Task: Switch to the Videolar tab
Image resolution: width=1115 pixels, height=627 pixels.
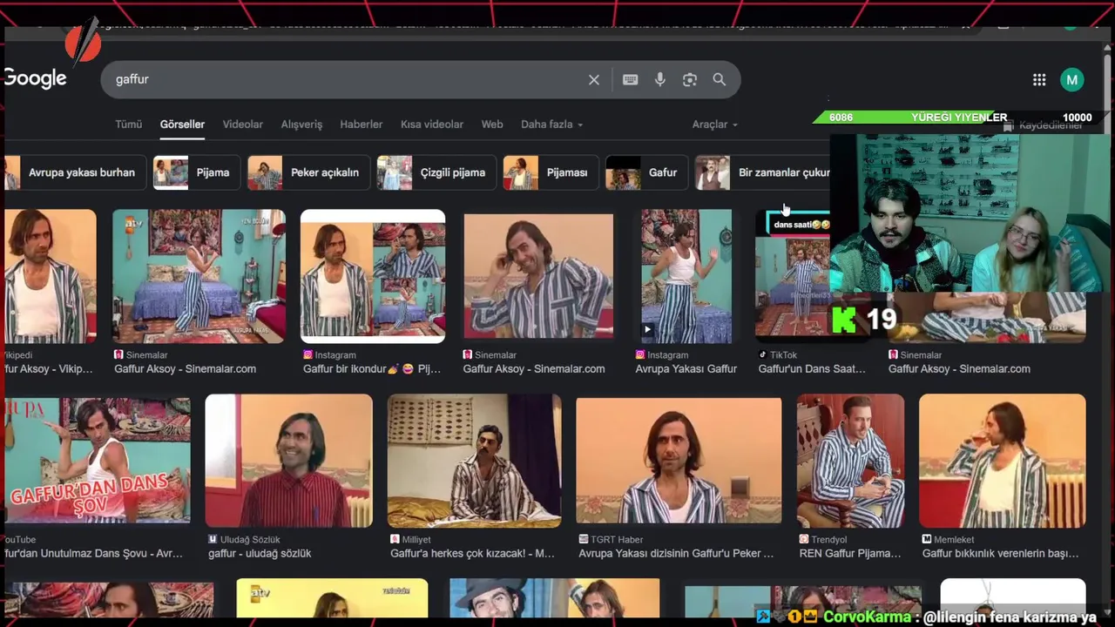Action: (242, 125)
